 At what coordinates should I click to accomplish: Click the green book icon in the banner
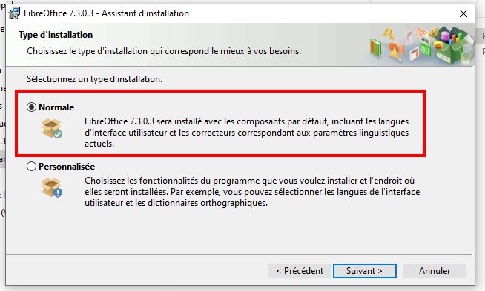pyautogui.click(x=375, y=47)
